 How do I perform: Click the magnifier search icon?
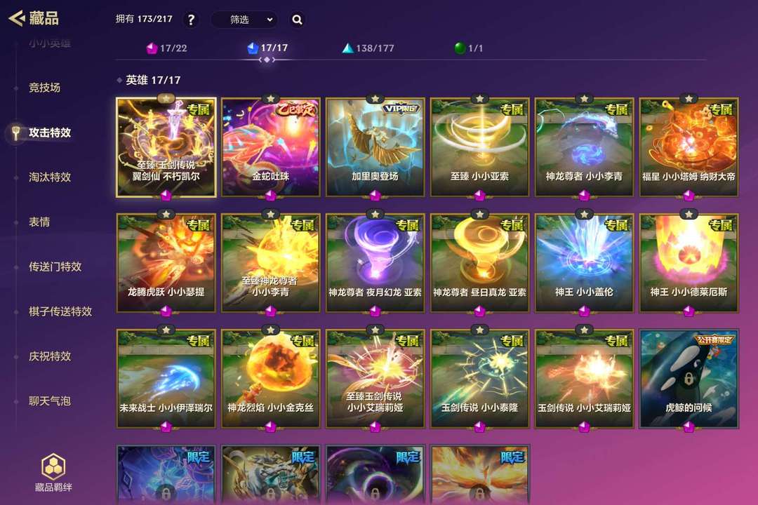(x=298, y=20)
